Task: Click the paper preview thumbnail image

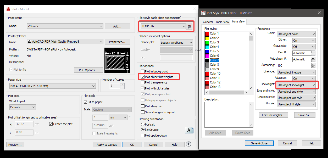Action: point(117,60)
